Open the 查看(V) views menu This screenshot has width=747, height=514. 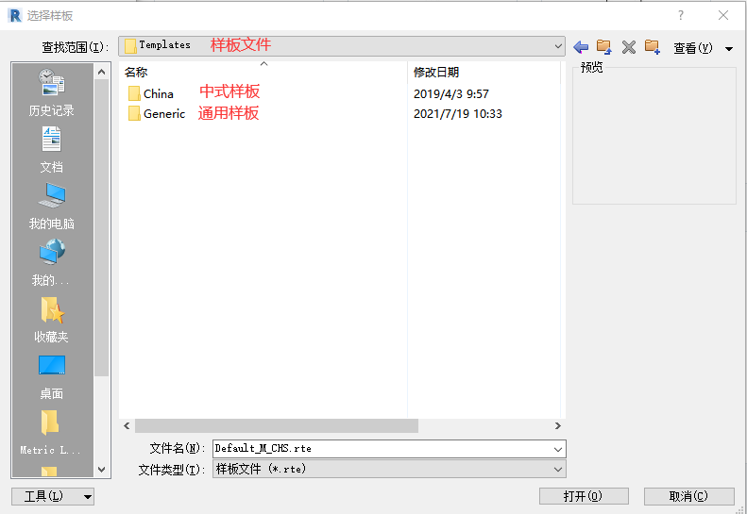[x=693, y=48]
